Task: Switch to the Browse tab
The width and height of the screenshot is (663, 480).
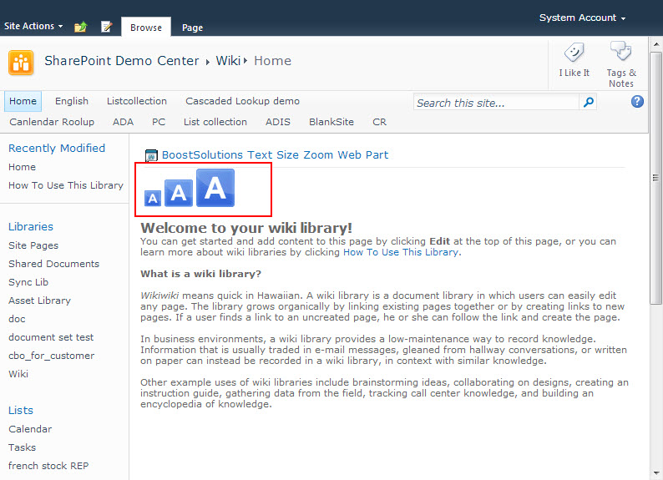Action: 146,27
